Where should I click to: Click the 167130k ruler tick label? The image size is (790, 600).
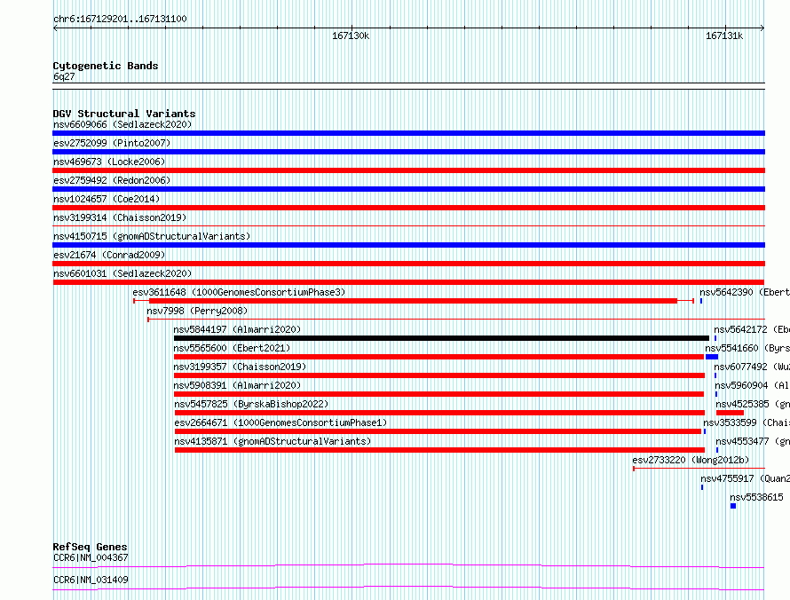click(x=351, y=36)
